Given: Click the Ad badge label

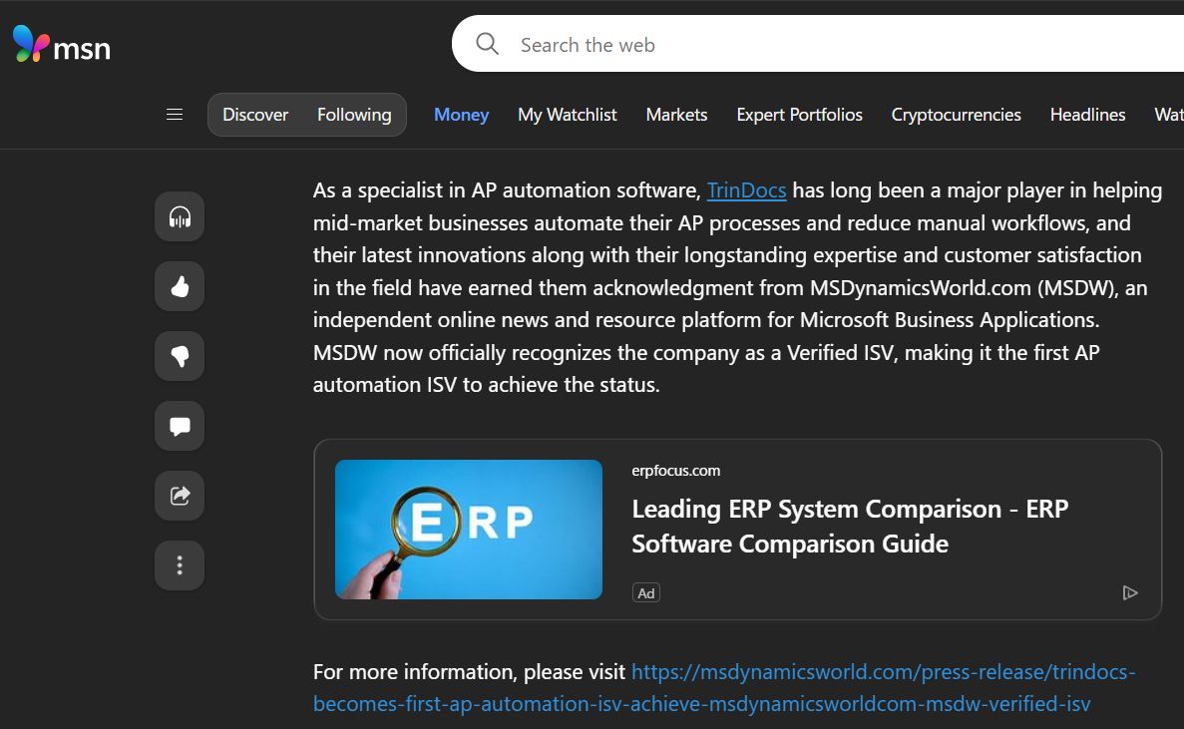Looking at the screenshot, I should click(x=646, y=593).
